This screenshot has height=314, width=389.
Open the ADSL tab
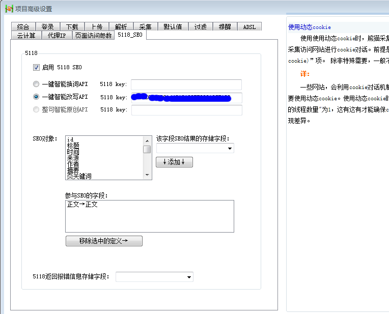pyautogui.click(x=249, y=26)
